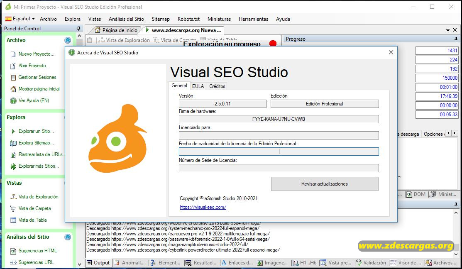The width and height of the screenshot is (462, 269).
Task: Click the Gestionar Sesiones clipboard icon
Action: pyautogui.click(x=13, y=78)
